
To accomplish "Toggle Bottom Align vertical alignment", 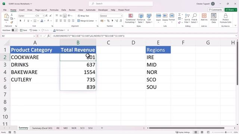I will point(65,16).
